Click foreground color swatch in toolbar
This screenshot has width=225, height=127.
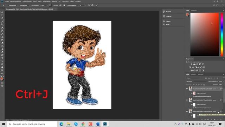point(1,78)
